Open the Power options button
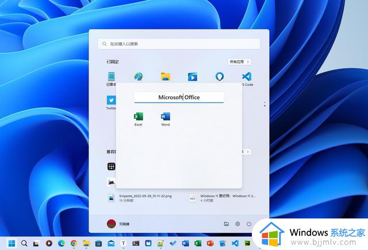Image resolution: width=368 pixels, height=250 pixels. 249,224
